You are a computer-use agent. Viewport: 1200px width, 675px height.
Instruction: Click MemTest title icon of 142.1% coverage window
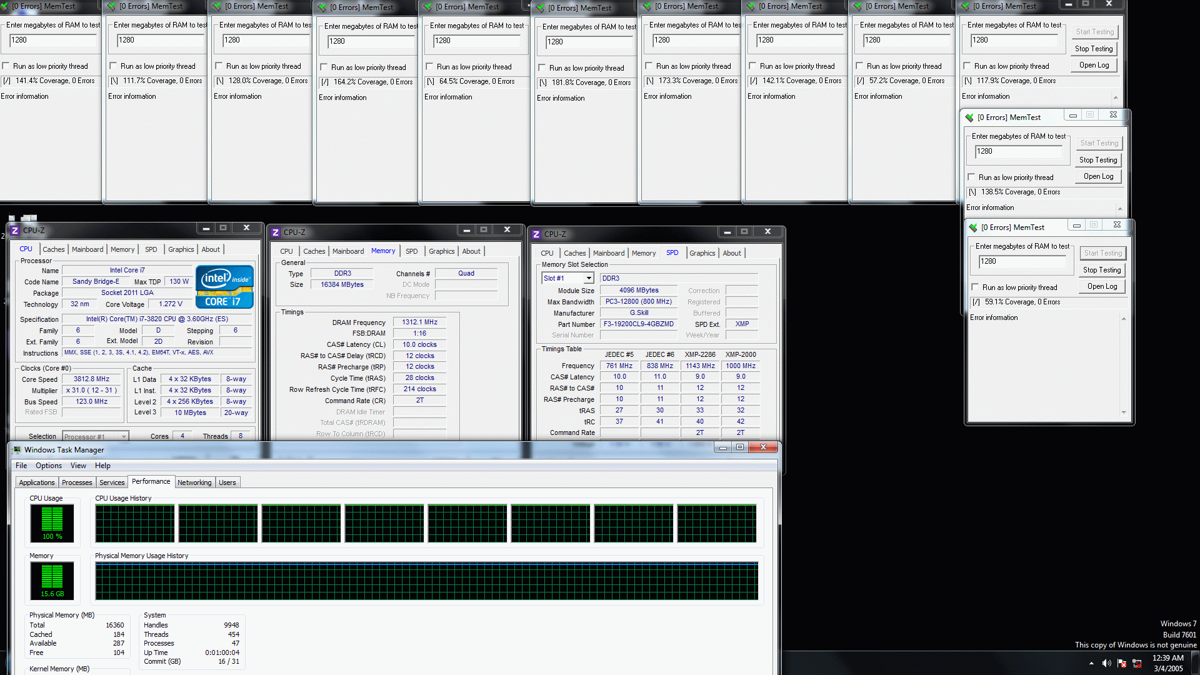tap(751, 6)
